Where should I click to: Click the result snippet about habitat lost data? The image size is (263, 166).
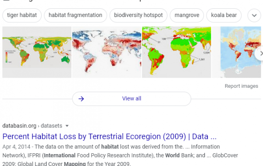pos(120,155)
